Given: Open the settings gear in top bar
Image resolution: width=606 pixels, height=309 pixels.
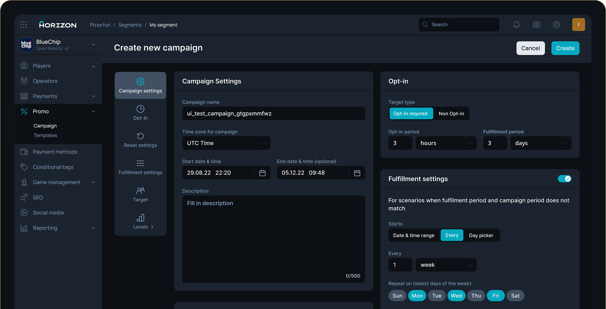Looking at the screenshot, I should pos(556,25).
